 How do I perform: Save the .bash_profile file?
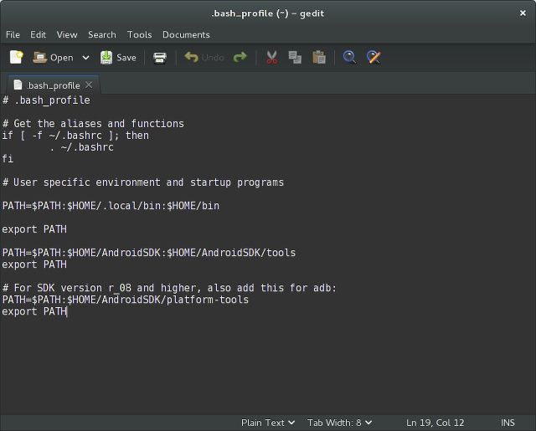pos(118,58)
